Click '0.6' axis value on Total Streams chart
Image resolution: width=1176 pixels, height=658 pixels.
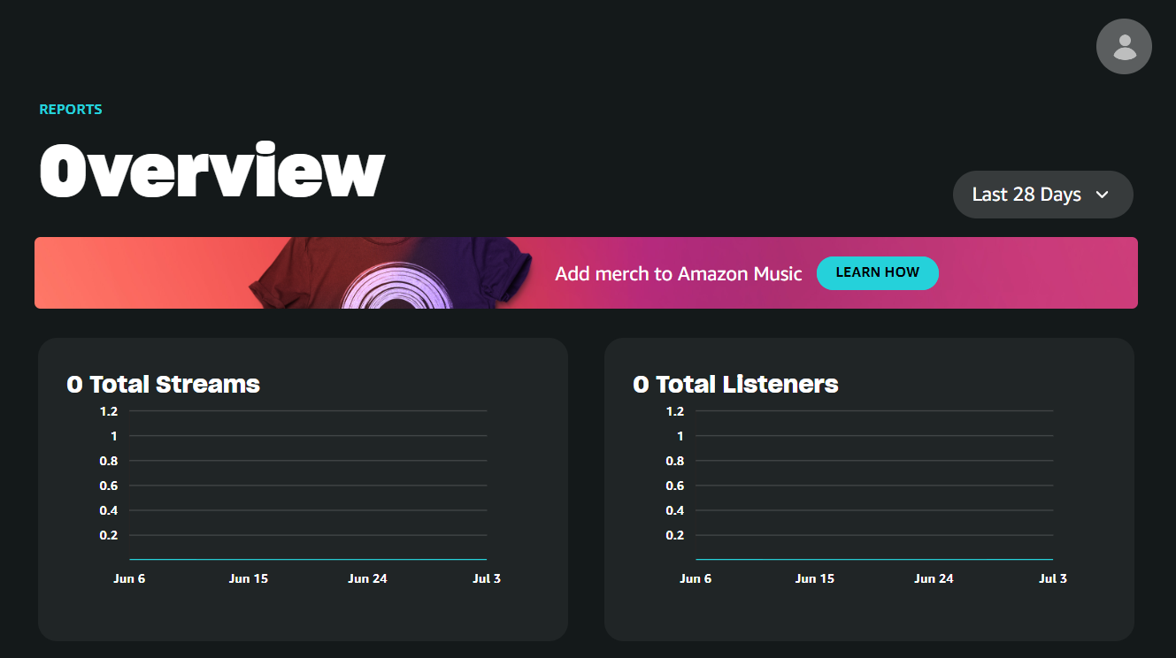[109, 486]
